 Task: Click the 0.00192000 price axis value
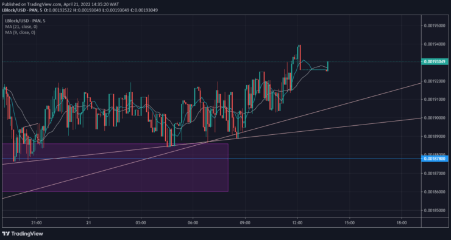coord(435,81)
